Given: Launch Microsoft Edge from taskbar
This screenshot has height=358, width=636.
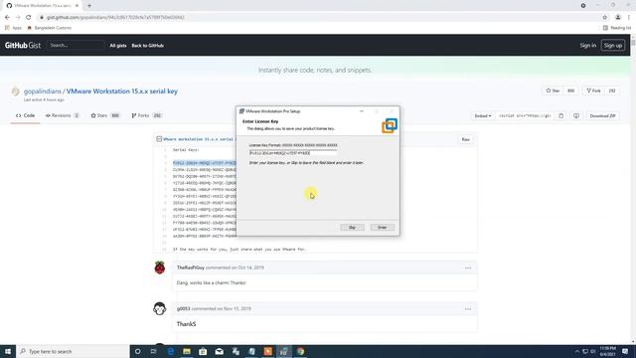Looking at the screenshot, I should pyautogui.click(x=170, y=351).
